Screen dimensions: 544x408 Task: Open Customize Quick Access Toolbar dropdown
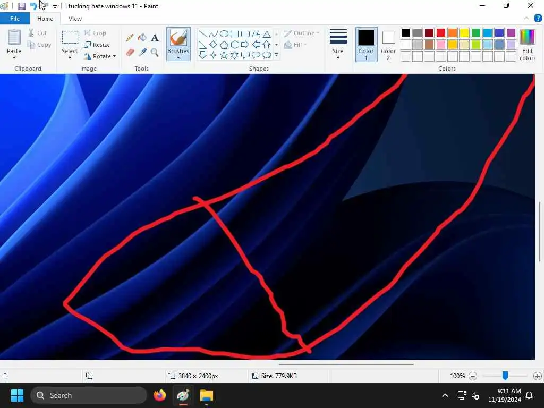pos(55,6)
